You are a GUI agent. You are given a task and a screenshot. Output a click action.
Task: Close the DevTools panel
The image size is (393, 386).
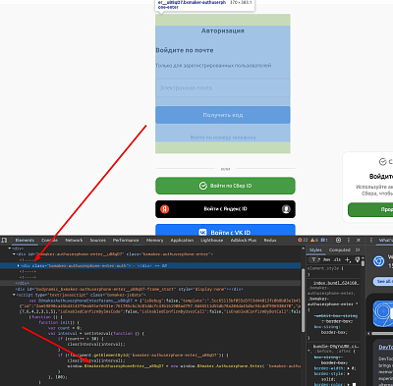(359, 240)
